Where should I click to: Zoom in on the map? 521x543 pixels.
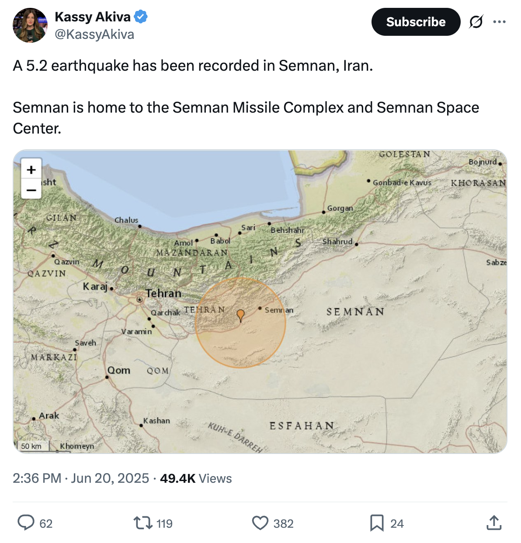click(x=31, y=170)
